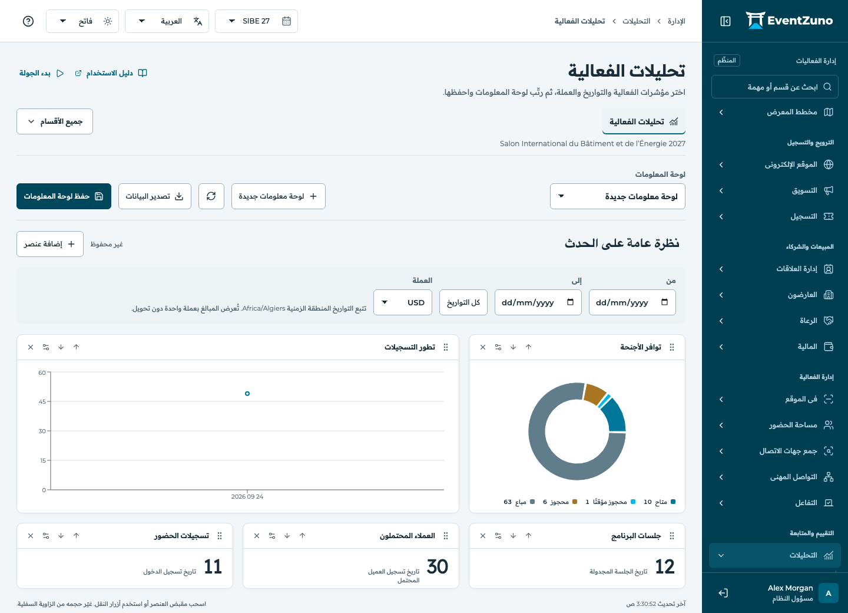848x613 pixels.
Task: Move جلسات البرنامج widget down
Action: click(514, 536)
